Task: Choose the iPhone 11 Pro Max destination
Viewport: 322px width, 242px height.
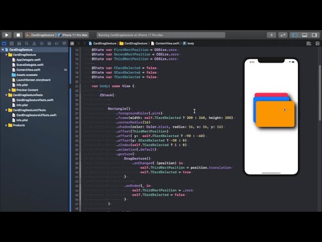Action: [73, 35]
